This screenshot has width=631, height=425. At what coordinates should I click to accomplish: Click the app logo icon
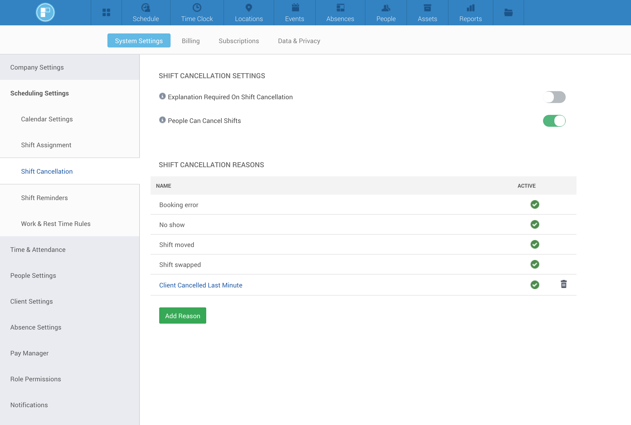pos(45,12)
